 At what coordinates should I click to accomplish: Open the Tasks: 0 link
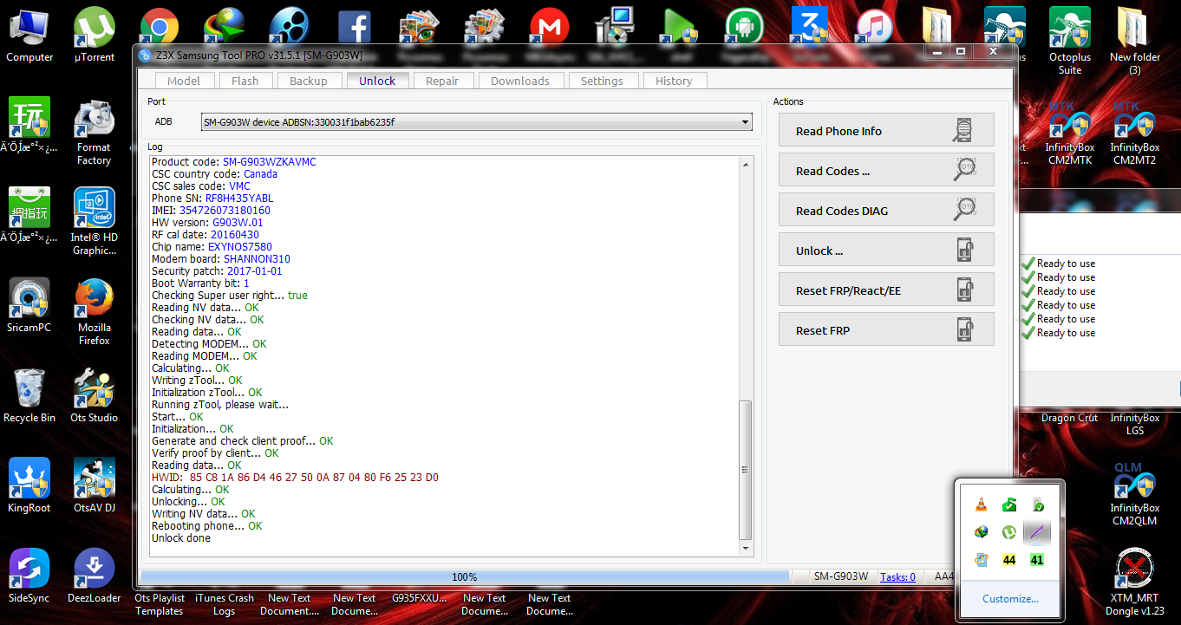click(897, 576)
